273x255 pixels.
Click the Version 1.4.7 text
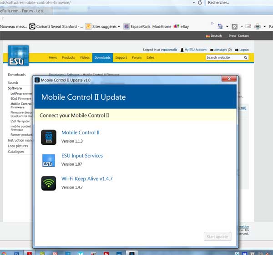72,187
